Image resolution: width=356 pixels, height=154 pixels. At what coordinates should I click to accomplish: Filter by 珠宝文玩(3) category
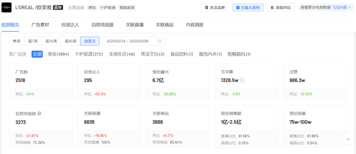click(x=153, y=54)
